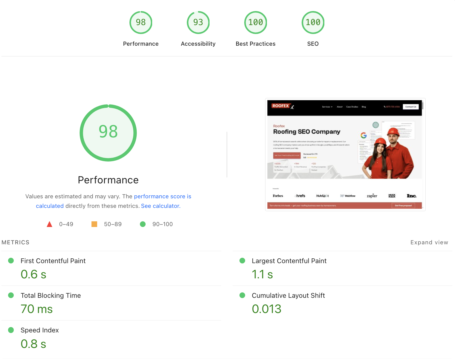
Task: Click green status dot beside First Contentful Paint
Action: [x=11, y=261]
